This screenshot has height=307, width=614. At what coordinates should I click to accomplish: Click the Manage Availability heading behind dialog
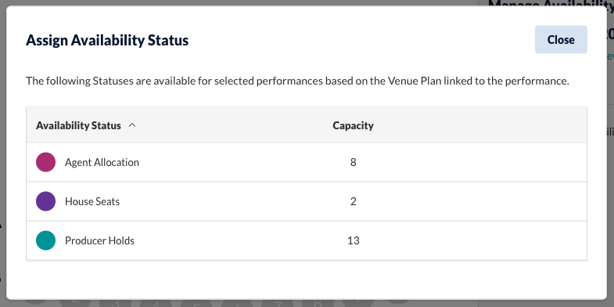pyautogui.click(x=551, y=3)
